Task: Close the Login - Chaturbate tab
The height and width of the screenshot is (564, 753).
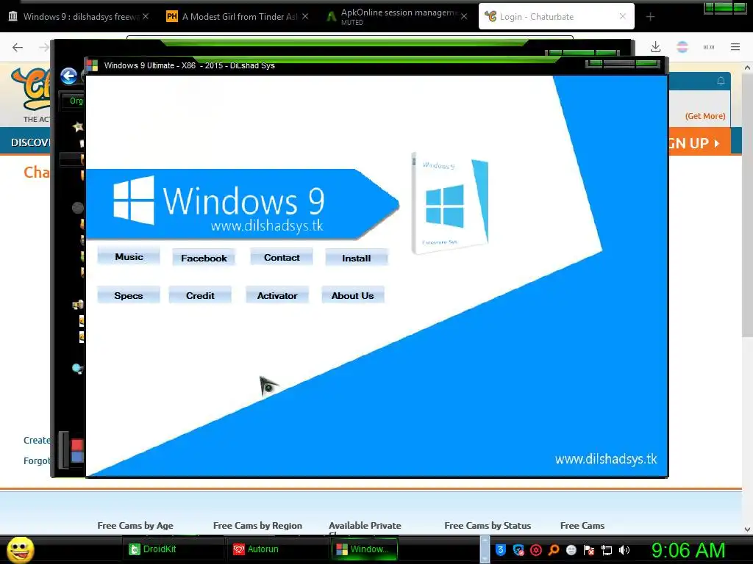Action: coord(623,16)
